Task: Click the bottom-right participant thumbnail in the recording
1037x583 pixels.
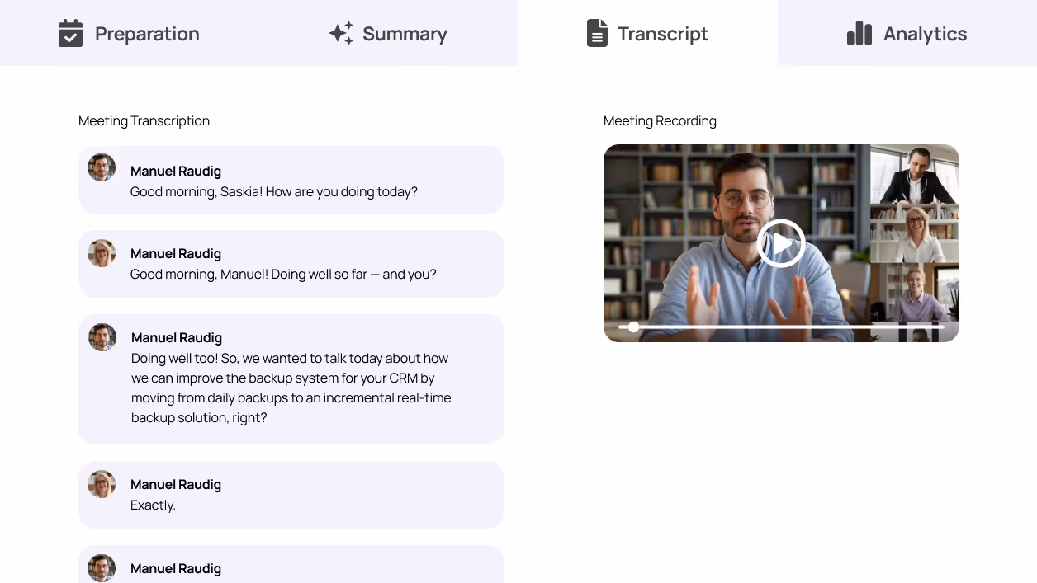Action: point(915,293)
